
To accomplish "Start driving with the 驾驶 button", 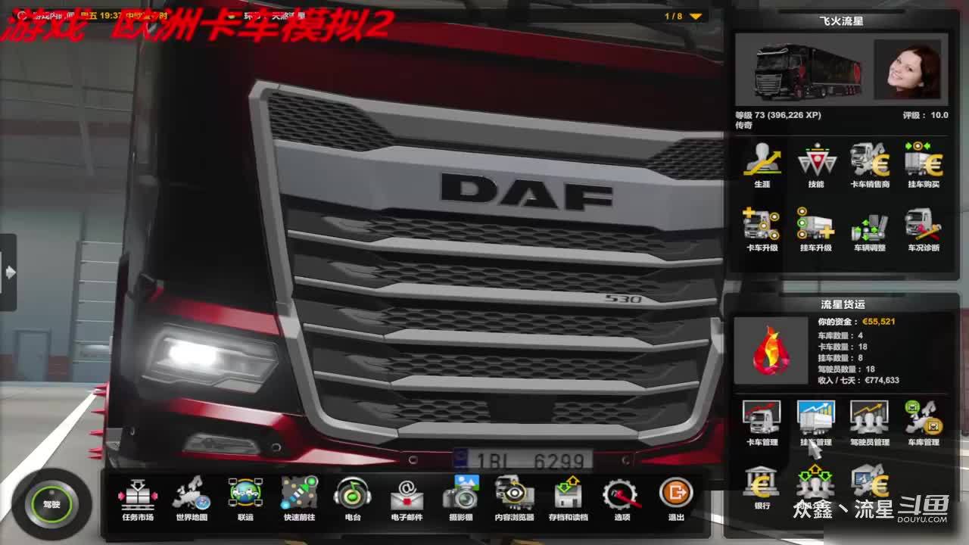I will click(51, 503).
